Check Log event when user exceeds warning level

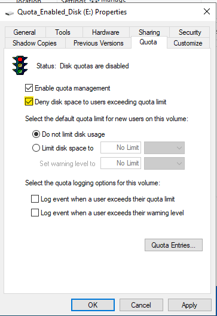pyautogui.click(x=35, y=213)
